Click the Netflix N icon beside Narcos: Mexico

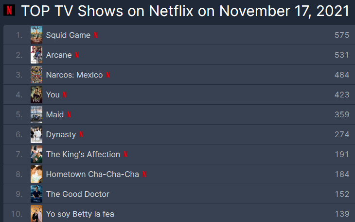[x=108, y=75]
